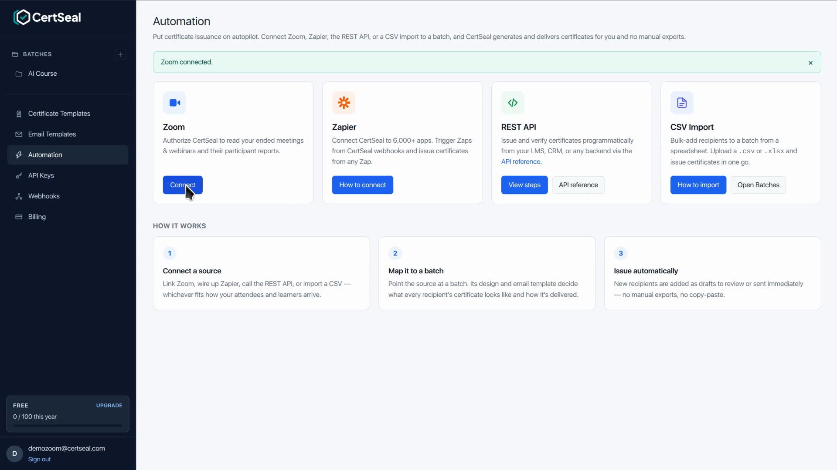Screen dimensions: 837x470
Task: Click the yearly usage progress bar
Action: point(68,426)
